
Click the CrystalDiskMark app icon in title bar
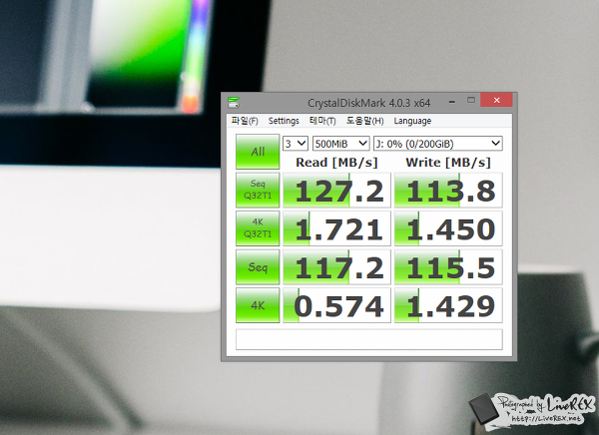click(234, 103)
